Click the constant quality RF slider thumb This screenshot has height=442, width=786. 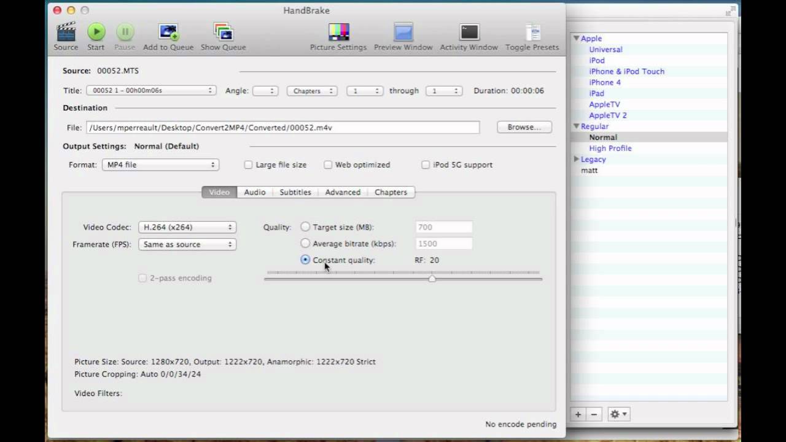pos(432,279)
